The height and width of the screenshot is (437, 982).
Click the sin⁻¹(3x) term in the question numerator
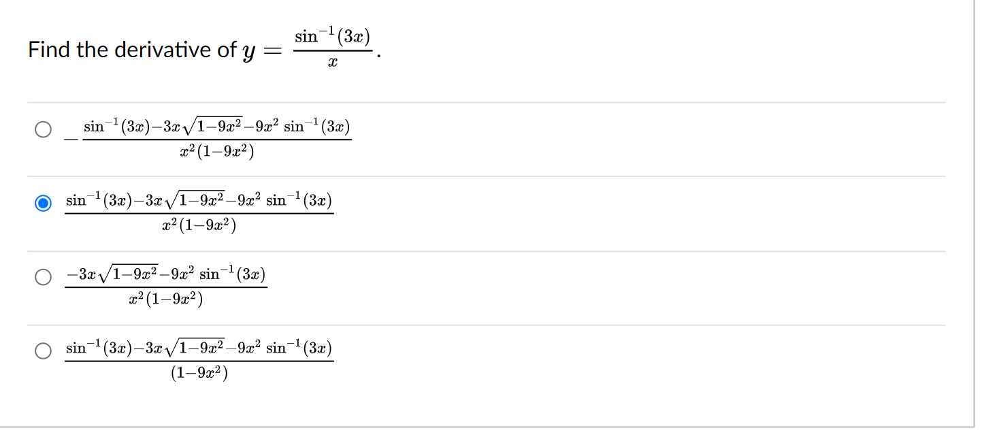click(x=333, y=36)
